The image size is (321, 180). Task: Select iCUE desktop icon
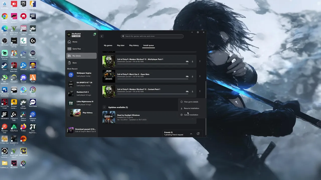(x=23, y=165)
